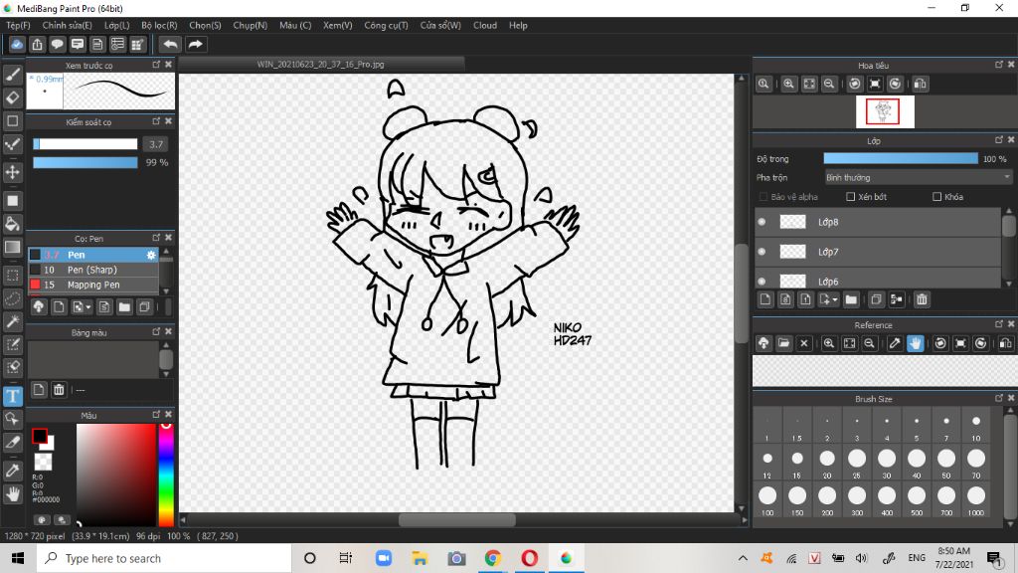Viewport: 1018px width, 573px height.
Task: Select the rectangular Selection tool
Action: 12,275
